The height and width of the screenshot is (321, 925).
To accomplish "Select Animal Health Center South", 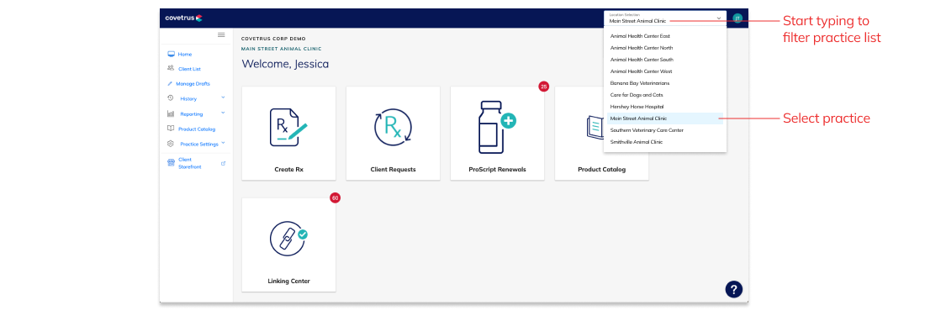I will point(665,60).
